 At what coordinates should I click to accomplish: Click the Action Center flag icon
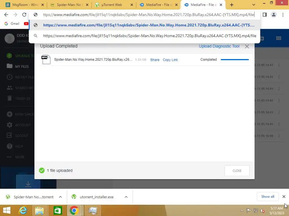[x=249, y=211]
